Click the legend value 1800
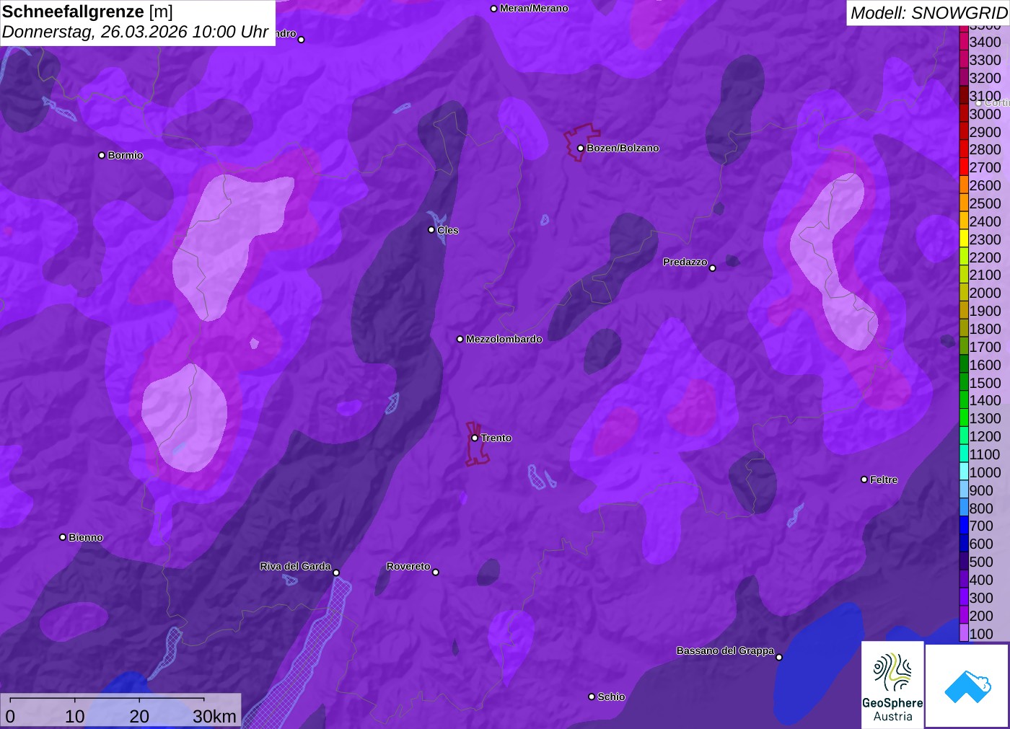This screenshot has width=1010, height=729. coord(985,329)
